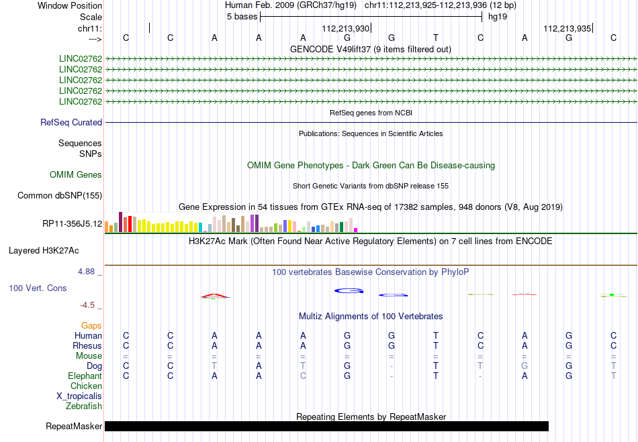The image size is (638, 442).
Task: Click the Window Position label
Action: click(x=70, y=5)
